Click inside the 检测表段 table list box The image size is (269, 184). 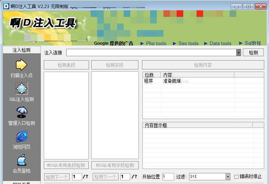click(x=66, y=115)
